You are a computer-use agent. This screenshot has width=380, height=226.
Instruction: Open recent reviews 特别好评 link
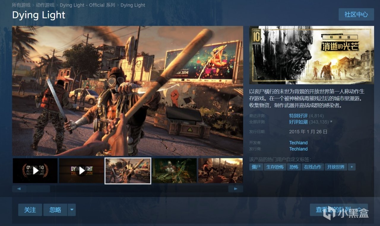[298, 116]
